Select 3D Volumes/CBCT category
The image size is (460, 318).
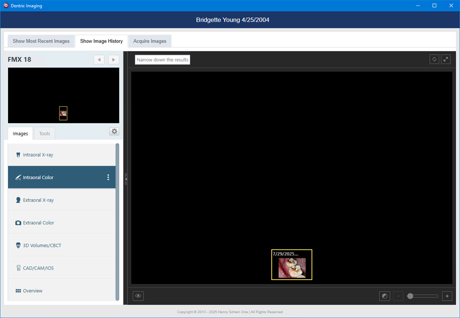point(62,245)
